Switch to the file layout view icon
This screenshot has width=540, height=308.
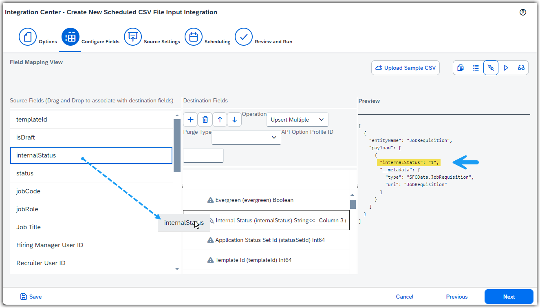[x=461, y=68]
